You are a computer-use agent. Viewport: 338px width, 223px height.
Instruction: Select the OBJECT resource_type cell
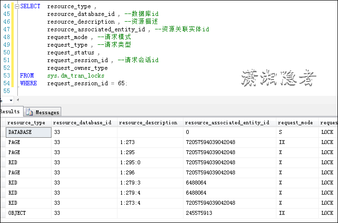pyautogui.click(x=28, y=213)
